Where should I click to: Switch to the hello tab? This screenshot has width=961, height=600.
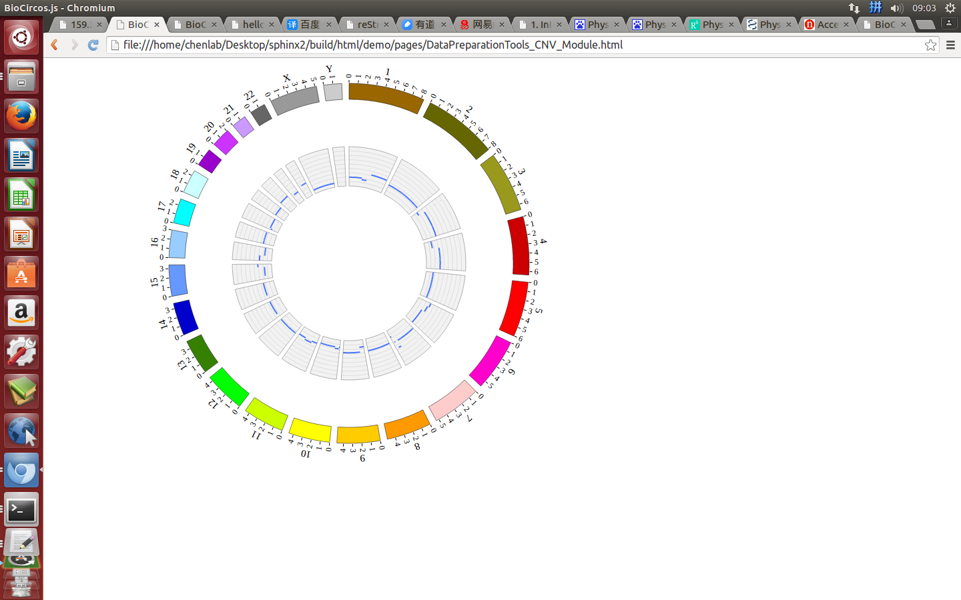pos(253,25)
